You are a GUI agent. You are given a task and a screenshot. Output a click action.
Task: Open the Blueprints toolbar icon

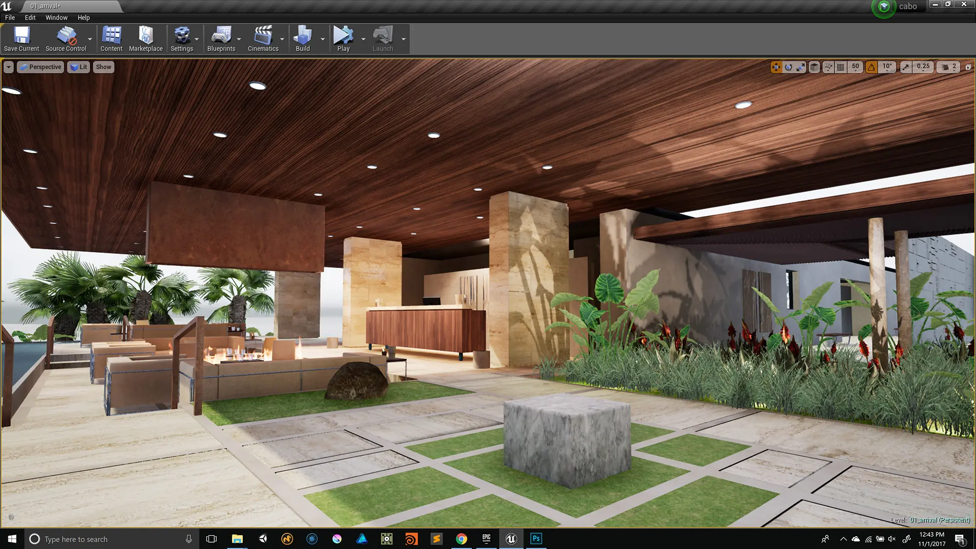[221, 39]
